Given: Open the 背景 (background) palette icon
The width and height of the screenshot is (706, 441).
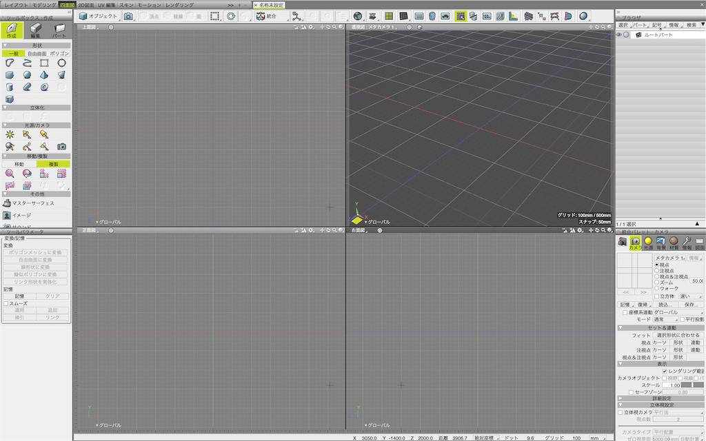Looking at the screenshot, I should [661, 243].
